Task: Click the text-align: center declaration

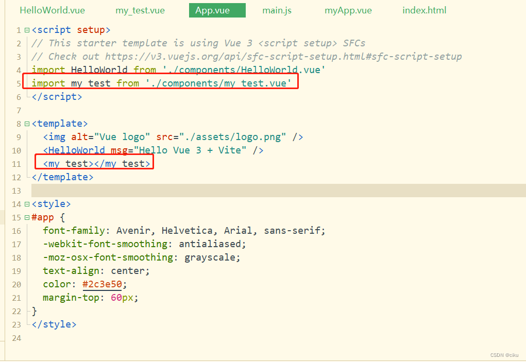Action: tap(96, 271)
